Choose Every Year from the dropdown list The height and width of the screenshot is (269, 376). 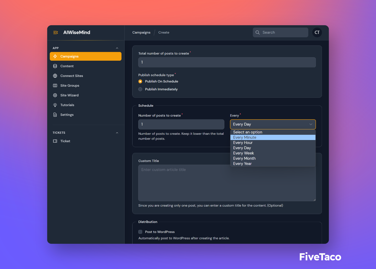pyautogui.click(x=273, y=164)
